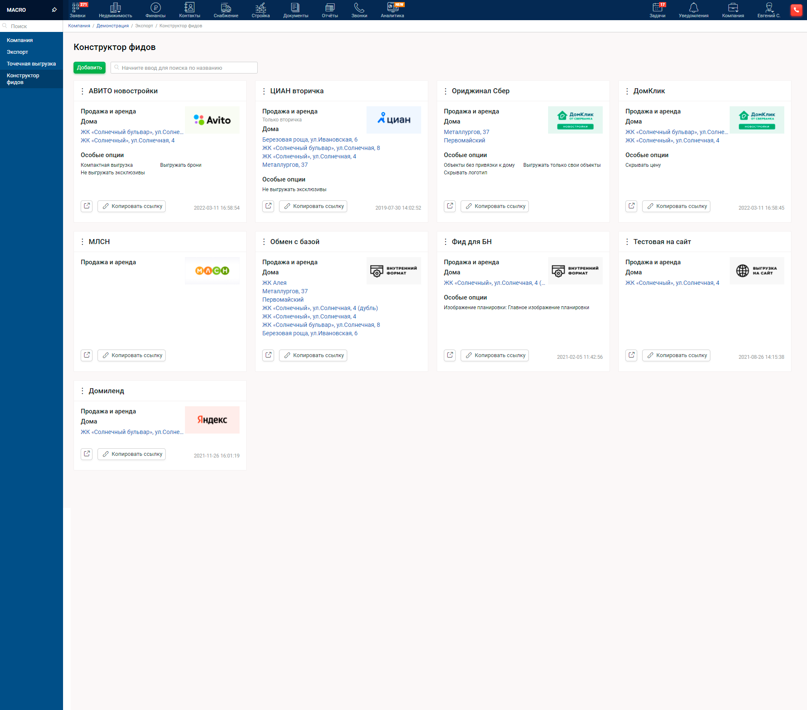
Task: Go to Точечная выгрузка sidebar item
Action: [x=31, y=63]
